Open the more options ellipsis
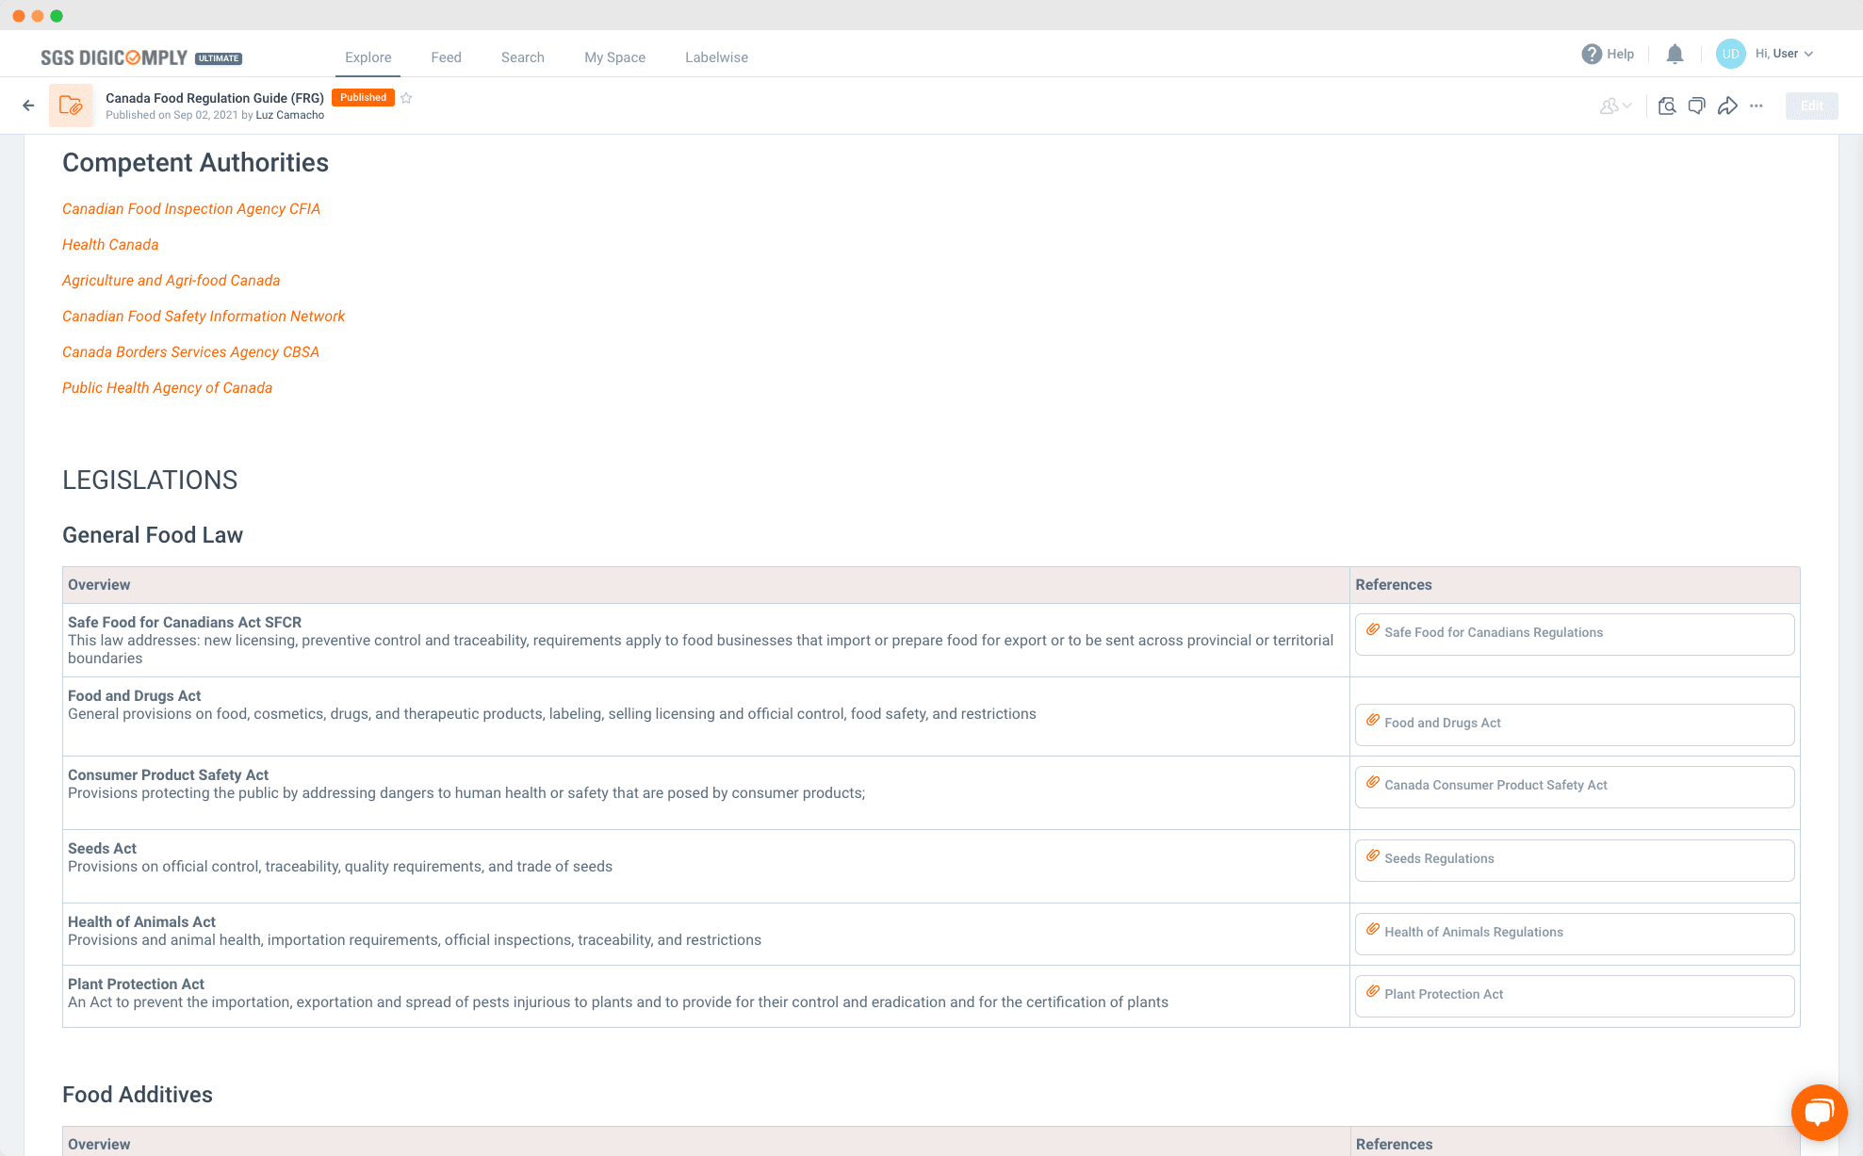The width and height of the screenshot is (1863, 1156). click(x=1757, y=106)
